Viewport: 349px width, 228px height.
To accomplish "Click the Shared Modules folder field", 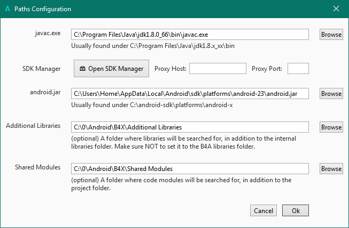I will click(x=190, y=169).
